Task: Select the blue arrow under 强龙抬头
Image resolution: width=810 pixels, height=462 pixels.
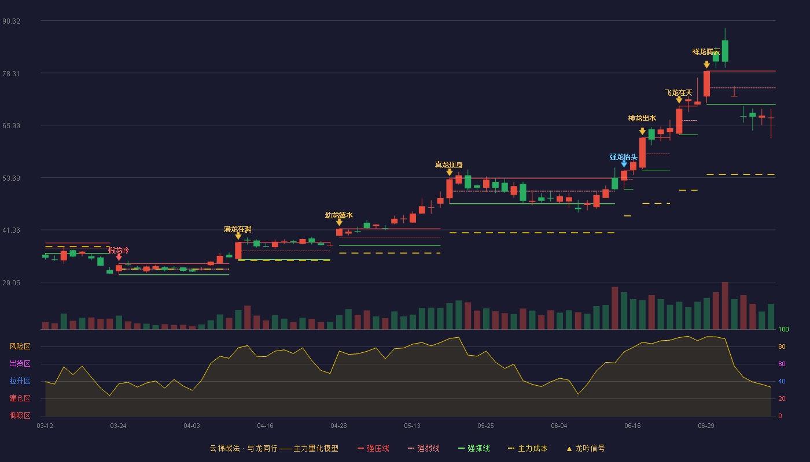Action: (624, 164)
